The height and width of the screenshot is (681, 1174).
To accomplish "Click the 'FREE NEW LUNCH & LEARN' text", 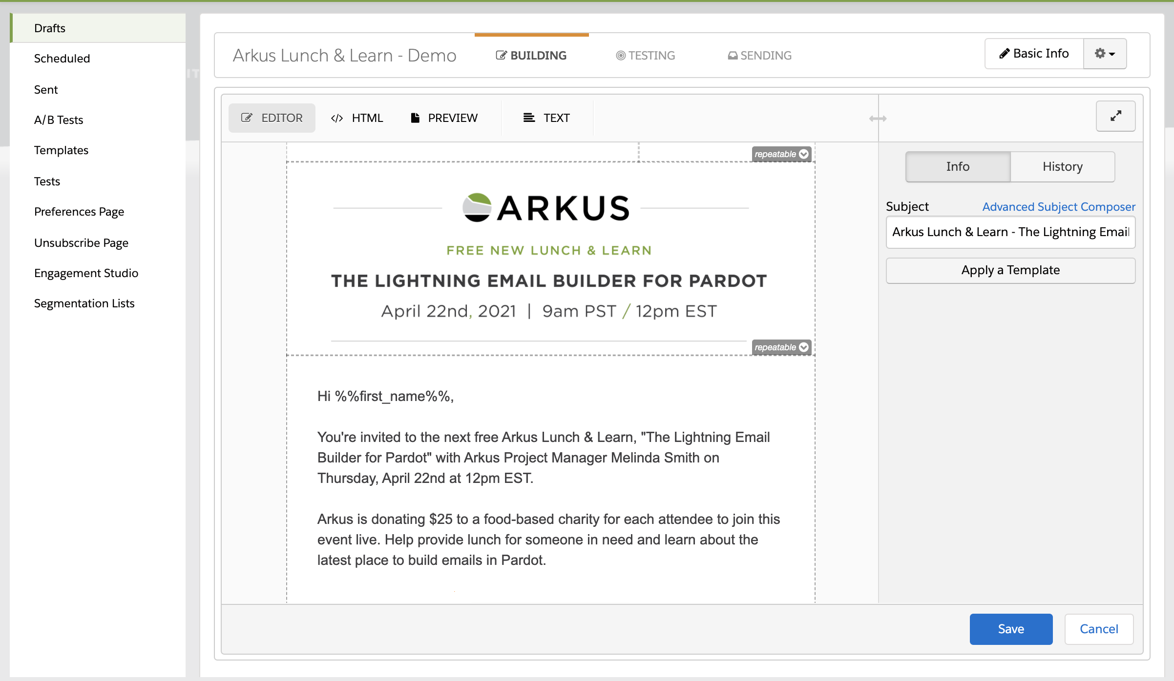I will point(549,251).
